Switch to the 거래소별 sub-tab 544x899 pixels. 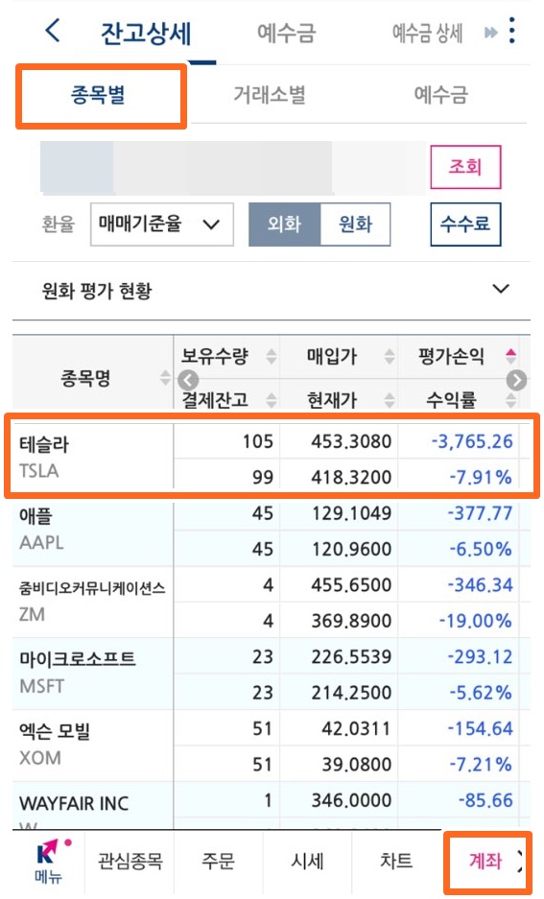(x=270, y=95)
